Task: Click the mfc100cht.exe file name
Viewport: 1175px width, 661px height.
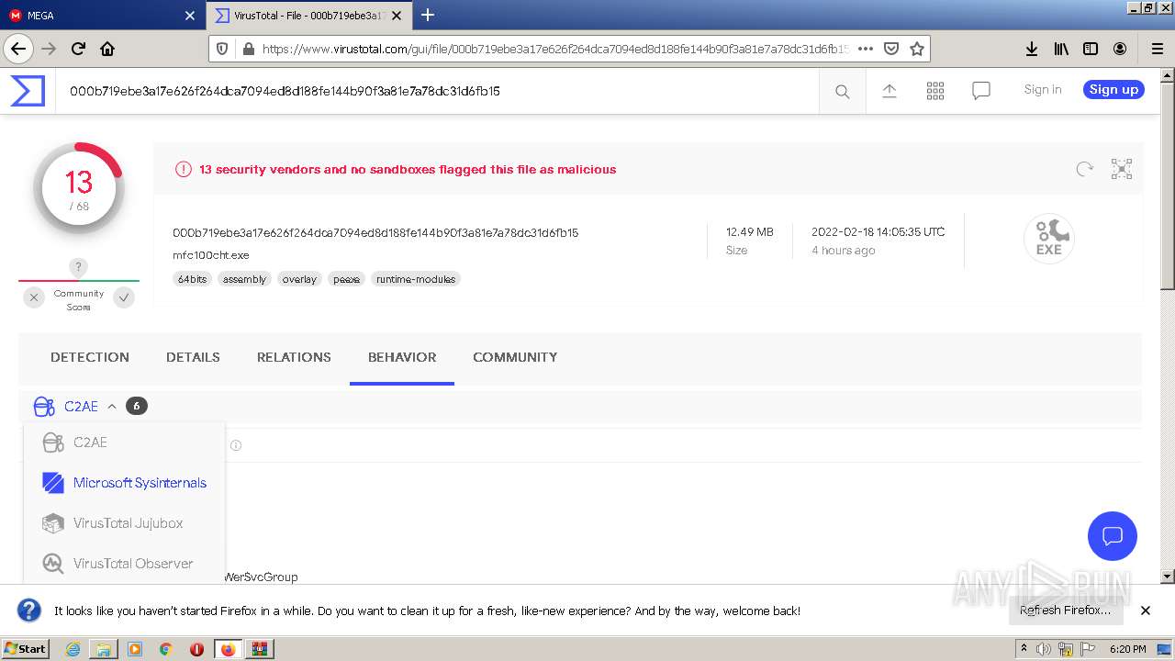Action: [211, 255]
